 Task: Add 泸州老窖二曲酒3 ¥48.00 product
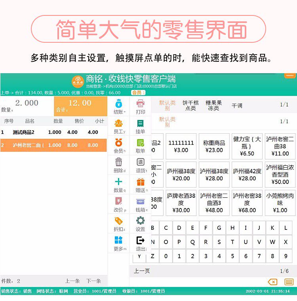coord(214,203)
